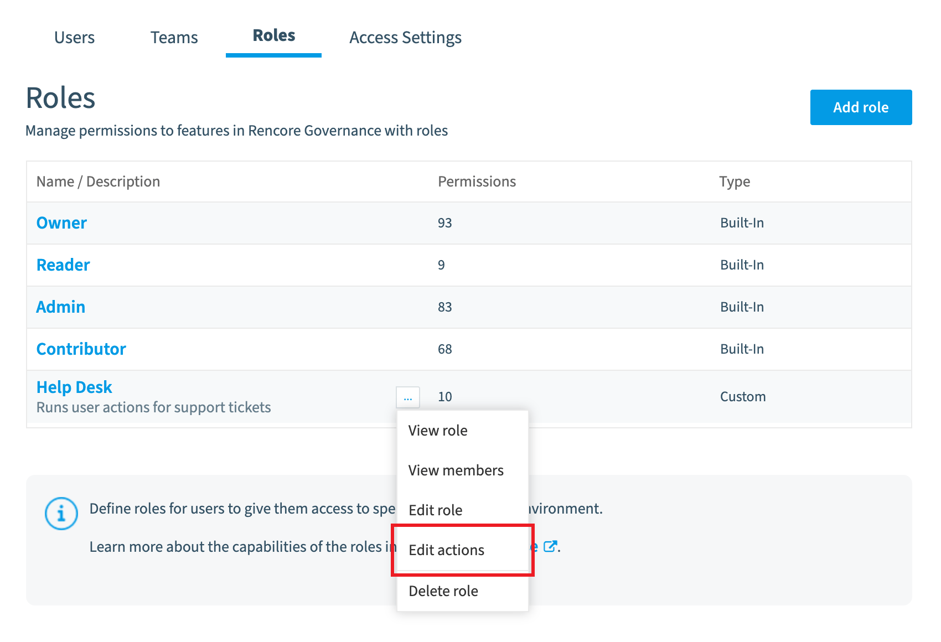Click the Roles page heading
941x642 pixels.
(61, 99)
